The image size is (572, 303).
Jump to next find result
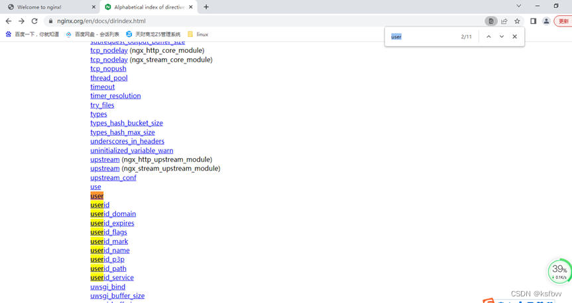[x=502, y=36]
